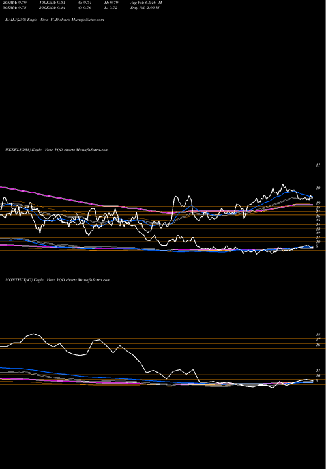Select the 12 axis label on weekly chart
The image size is (326, 469).
coord(318,233)
